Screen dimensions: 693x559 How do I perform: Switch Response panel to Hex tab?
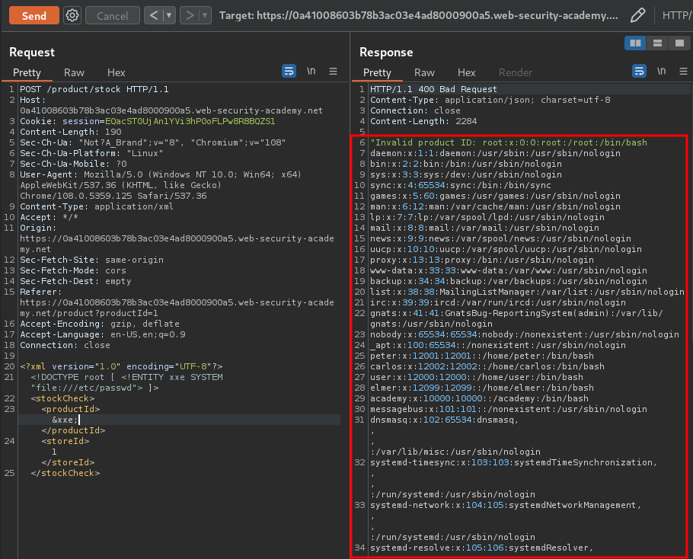466,72
